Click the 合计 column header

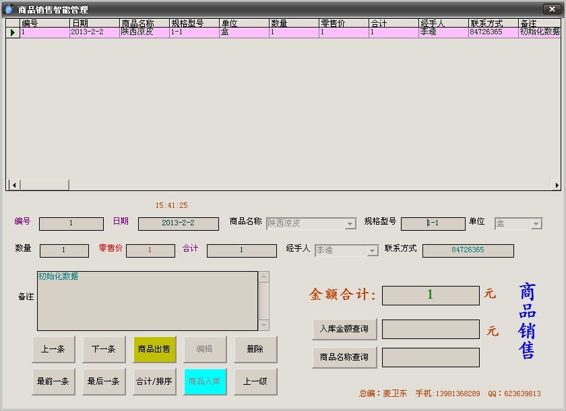click(394, 23)
